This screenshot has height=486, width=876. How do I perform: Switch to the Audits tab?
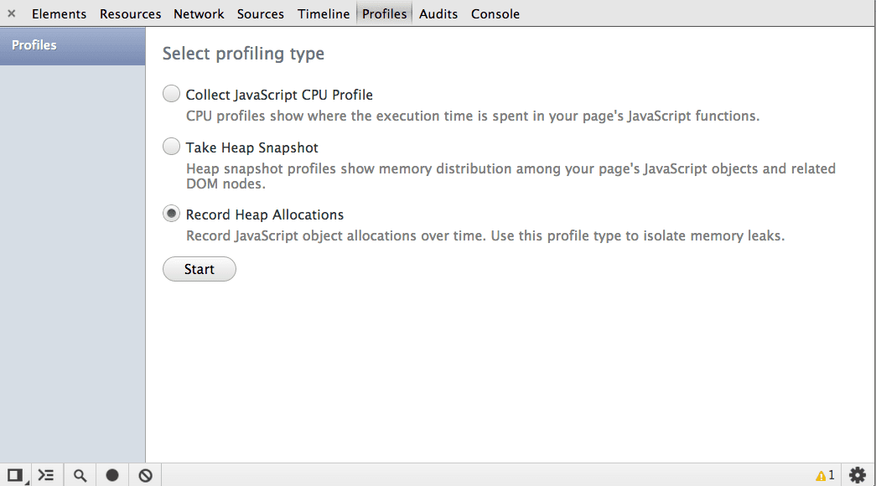(438, 13)
